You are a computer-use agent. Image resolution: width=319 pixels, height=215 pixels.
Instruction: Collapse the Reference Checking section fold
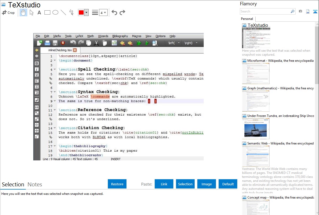pyautogui.click(x=55, y=110)
